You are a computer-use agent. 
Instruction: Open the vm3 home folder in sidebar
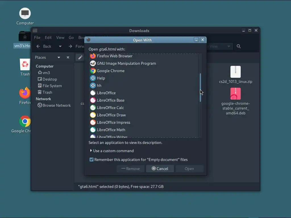tap(44, 73)
